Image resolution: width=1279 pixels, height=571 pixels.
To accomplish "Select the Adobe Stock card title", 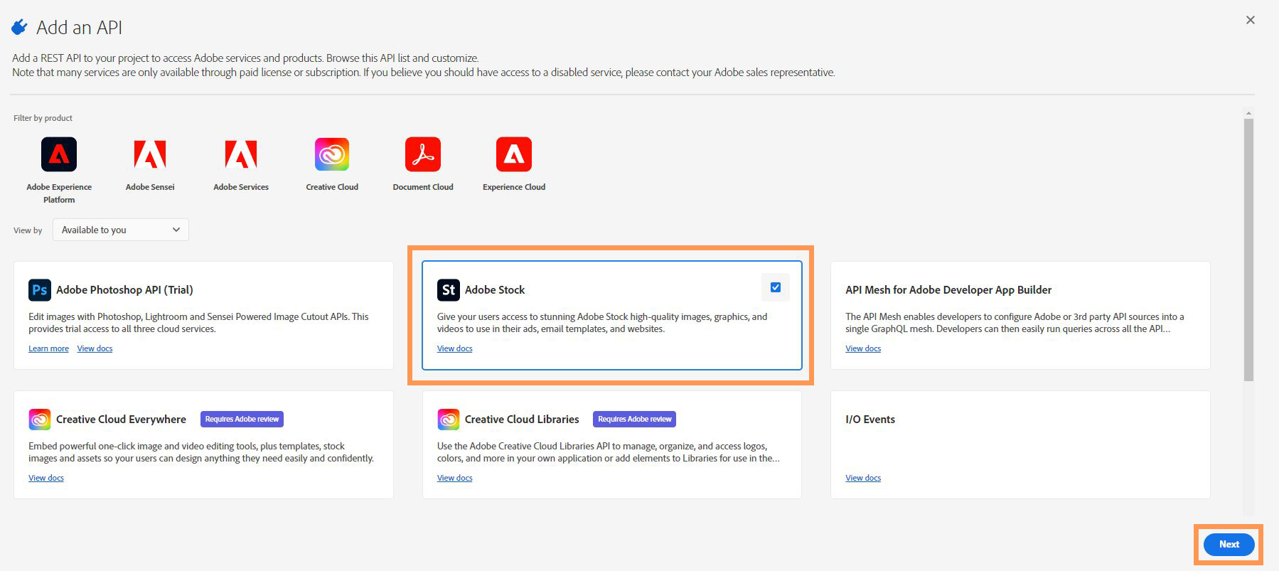I will (495, 290).
